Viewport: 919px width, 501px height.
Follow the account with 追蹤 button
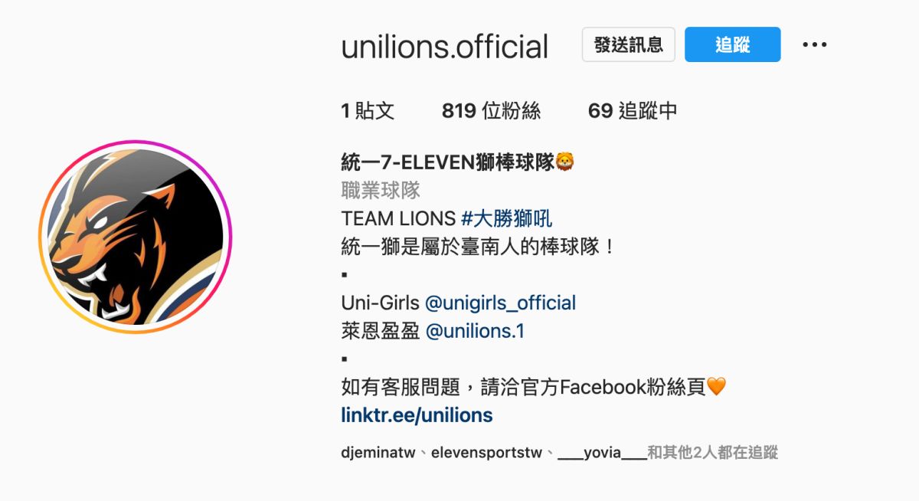point(732,44)
